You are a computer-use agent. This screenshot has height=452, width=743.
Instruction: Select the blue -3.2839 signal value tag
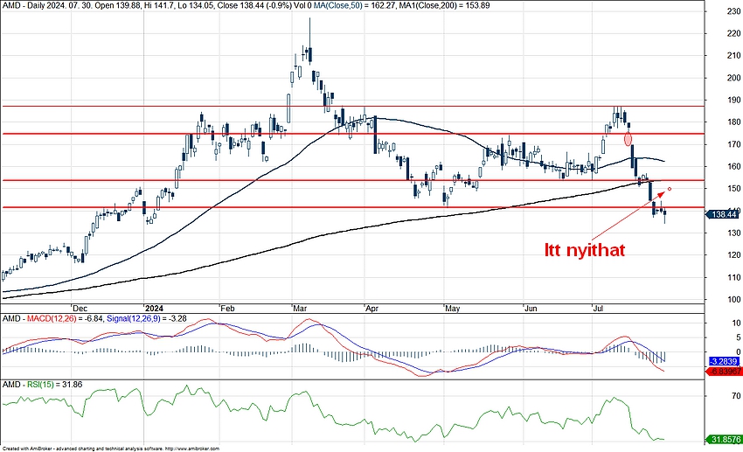[724, 361]
